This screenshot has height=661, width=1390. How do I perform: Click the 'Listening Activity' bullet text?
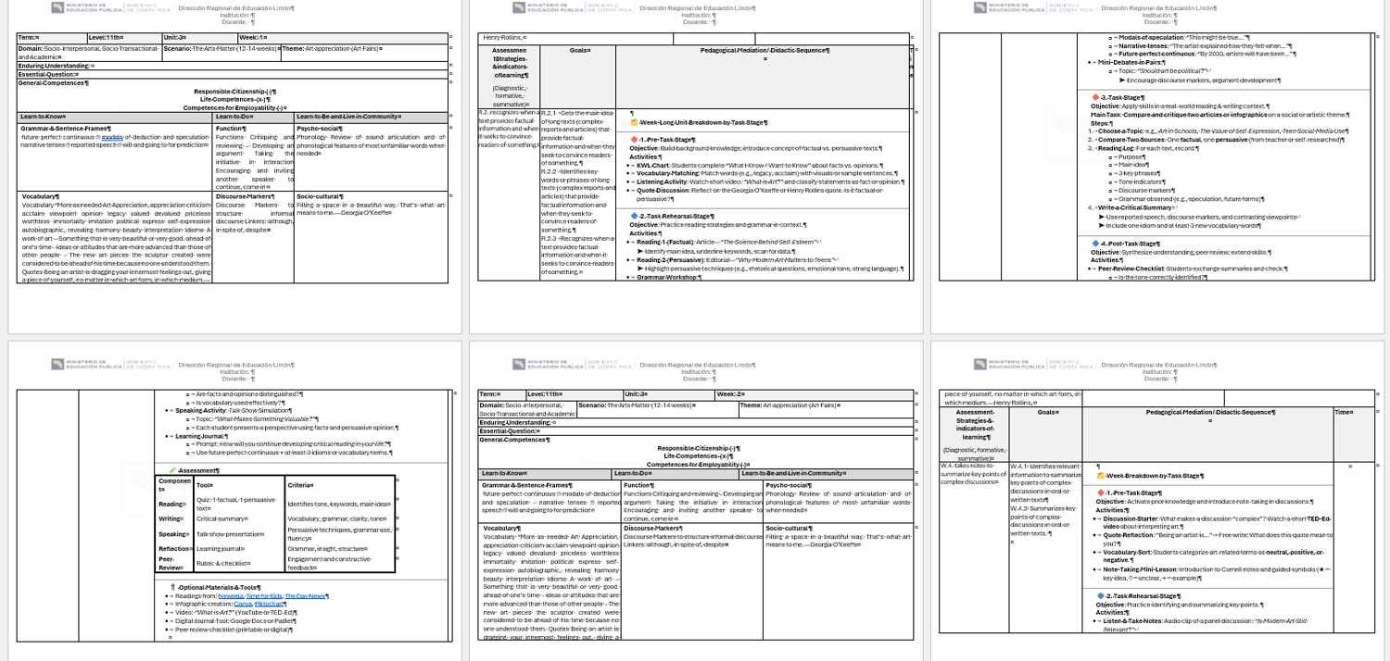coord(769,181)
